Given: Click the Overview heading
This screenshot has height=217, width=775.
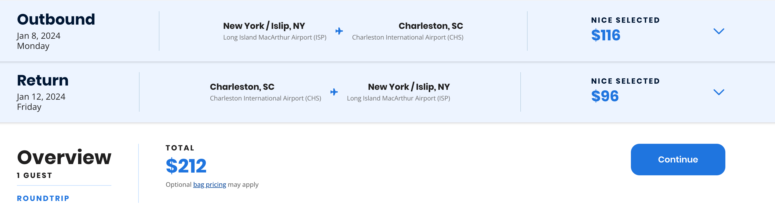Looking at the screenshot, I should pyautogui.click(x=64, y=157).
